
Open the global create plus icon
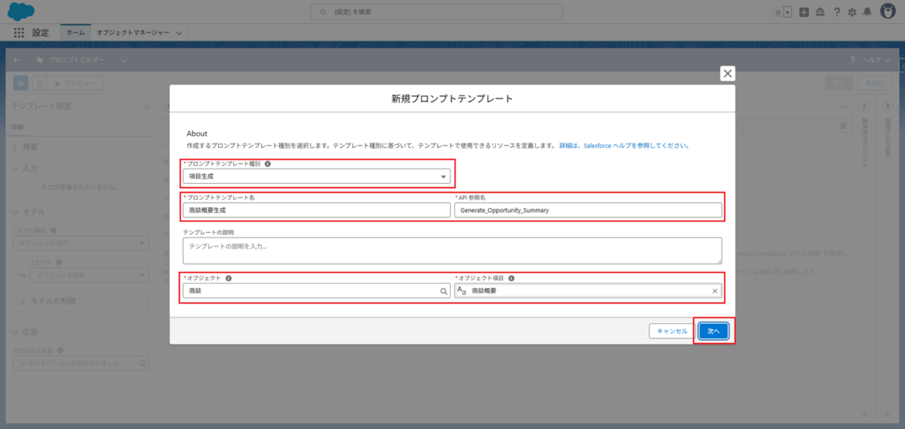click(x=805, y=12)
